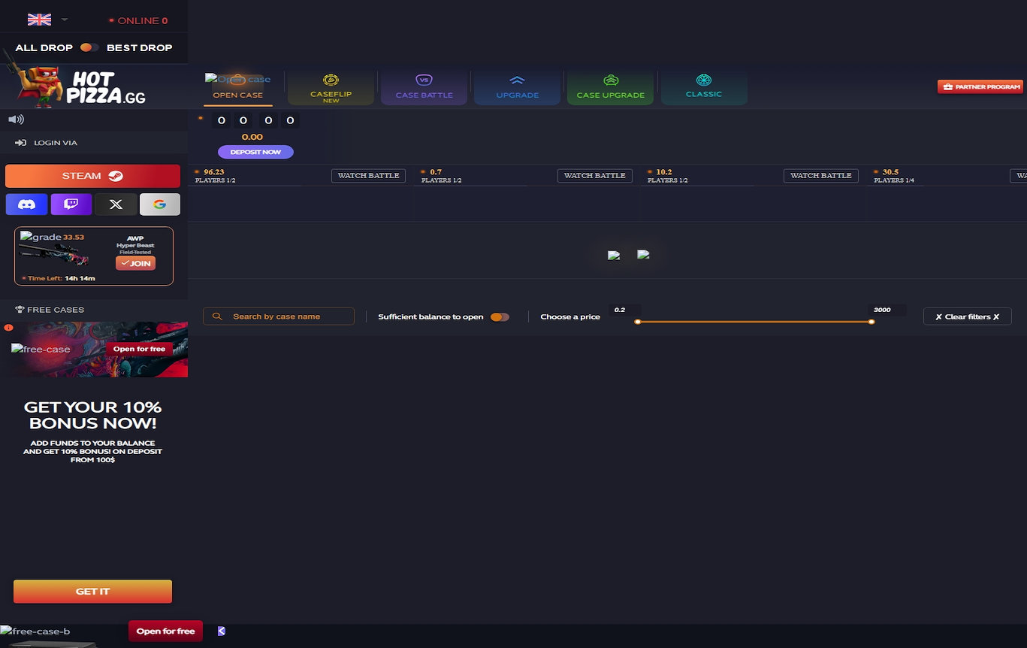Click the Case Upgrade green icon
The height and width of the screenshot is (648, 1027).
click(x=611, y=80)
